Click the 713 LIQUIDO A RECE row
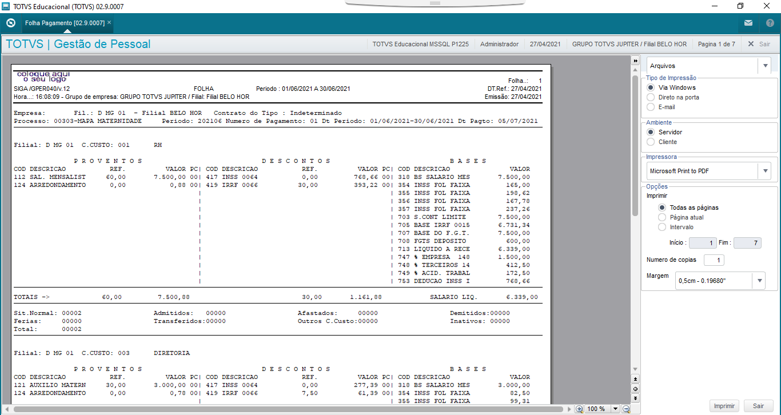This screenshot has height=415, width=781. [x=464, y=249]
